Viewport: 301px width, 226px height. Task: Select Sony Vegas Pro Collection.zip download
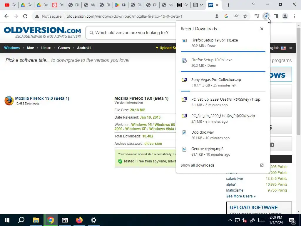pyautogui.click(x=223, y=82)
